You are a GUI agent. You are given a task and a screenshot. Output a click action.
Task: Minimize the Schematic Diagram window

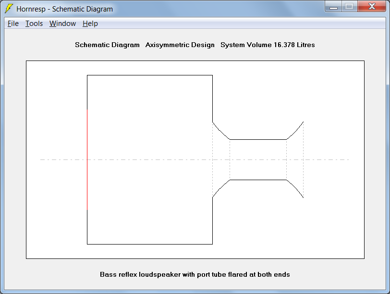333,7
